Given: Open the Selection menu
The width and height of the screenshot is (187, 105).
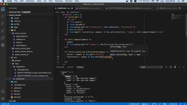Looking at the screenshot, I should click(30, 1).
